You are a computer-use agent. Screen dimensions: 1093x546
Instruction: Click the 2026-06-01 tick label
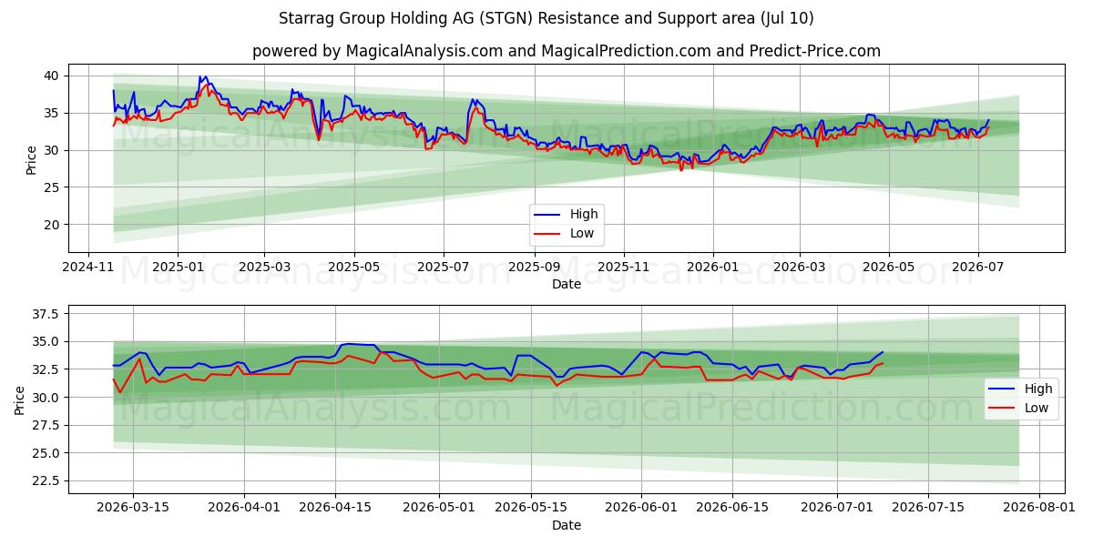coord(641,509)
